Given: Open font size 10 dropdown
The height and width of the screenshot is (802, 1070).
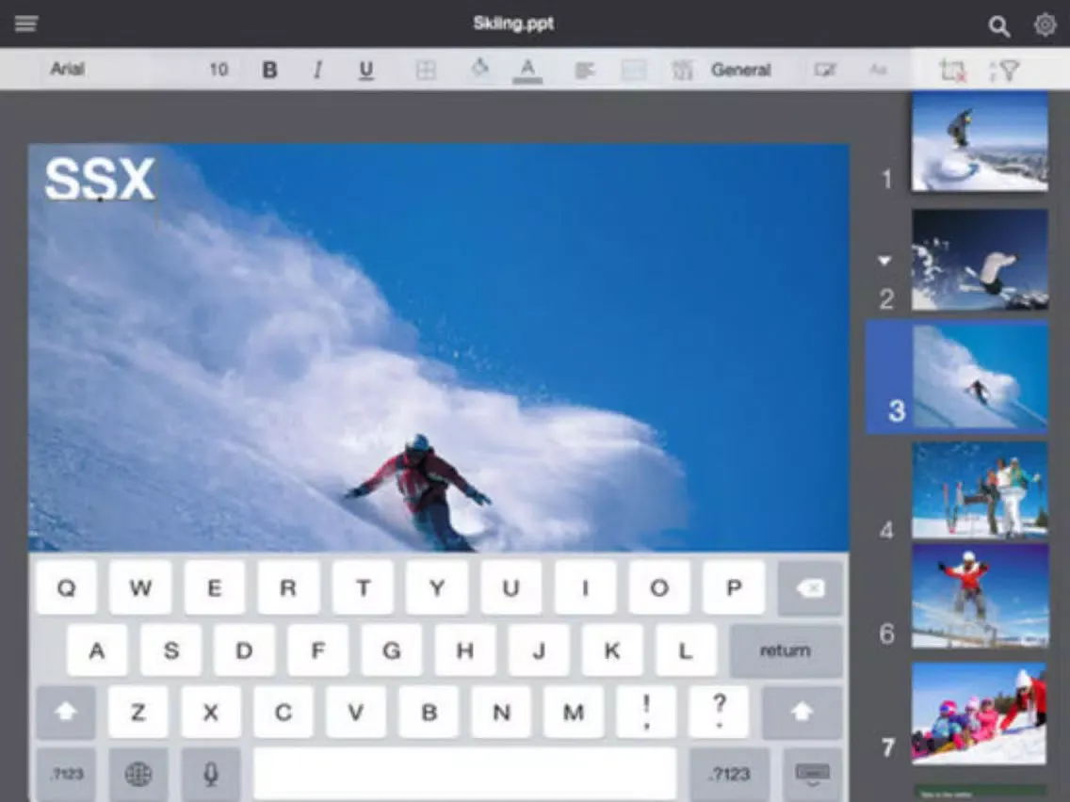Looking at the screenshot, I should pyautogui.click(x=219, y=70).
